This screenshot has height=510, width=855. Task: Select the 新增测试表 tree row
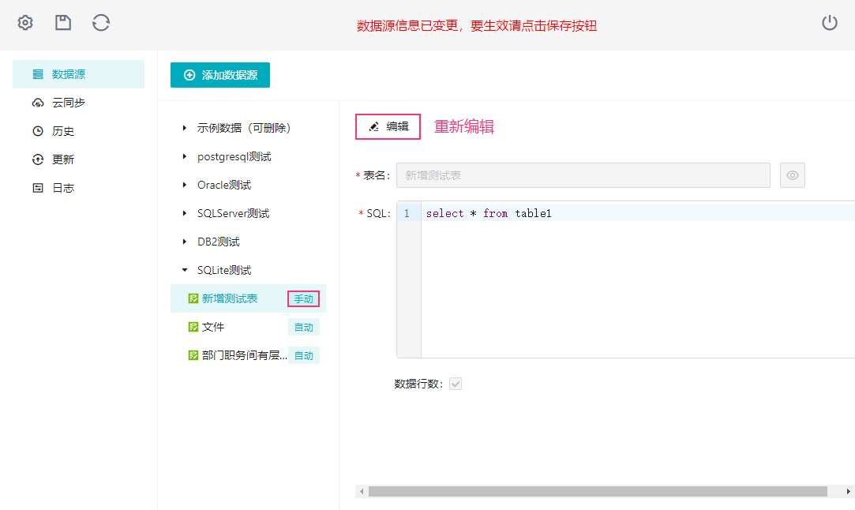click(x=248, y=298)
